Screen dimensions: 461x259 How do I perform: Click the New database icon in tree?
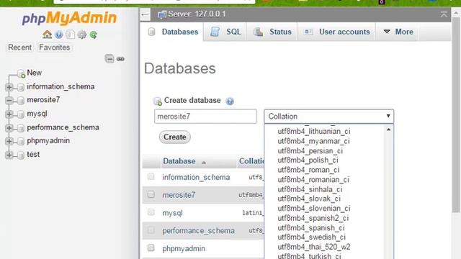click(21, 73)
